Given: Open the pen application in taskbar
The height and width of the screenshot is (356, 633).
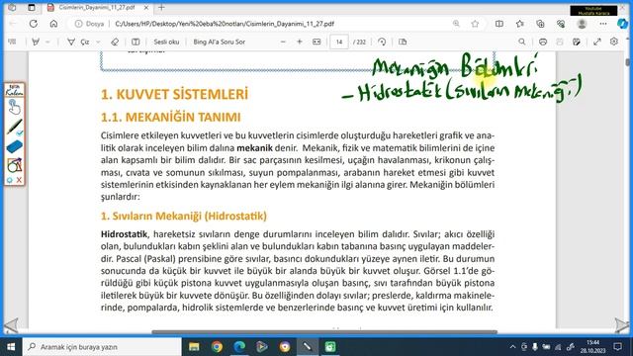Looking at the screenshot, I should pos(308,347).
